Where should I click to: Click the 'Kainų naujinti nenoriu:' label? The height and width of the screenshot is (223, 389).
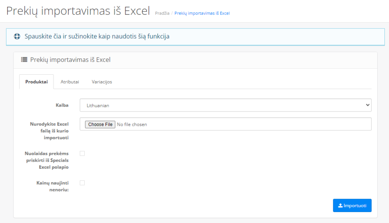click(52, 186)
